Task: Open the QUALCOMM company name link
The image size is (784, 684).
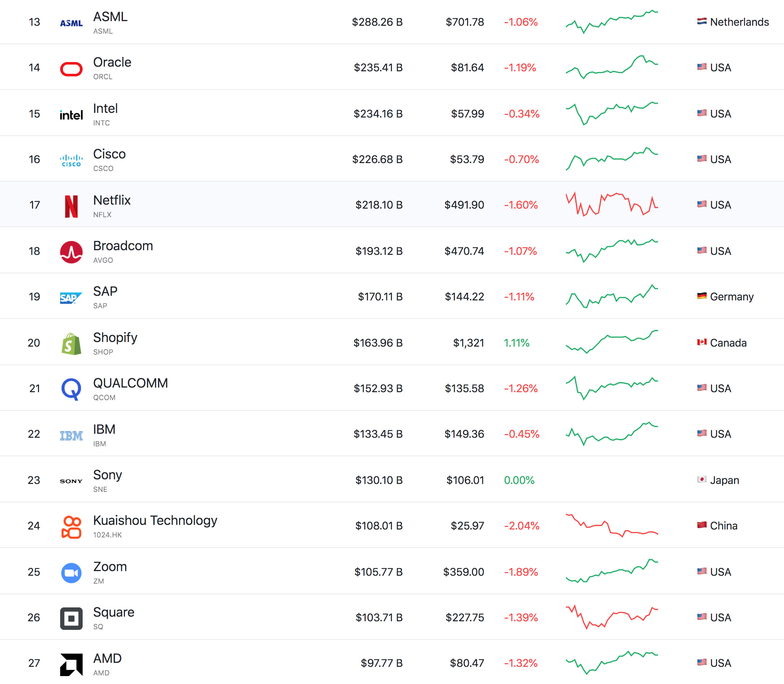Action: 131,383
